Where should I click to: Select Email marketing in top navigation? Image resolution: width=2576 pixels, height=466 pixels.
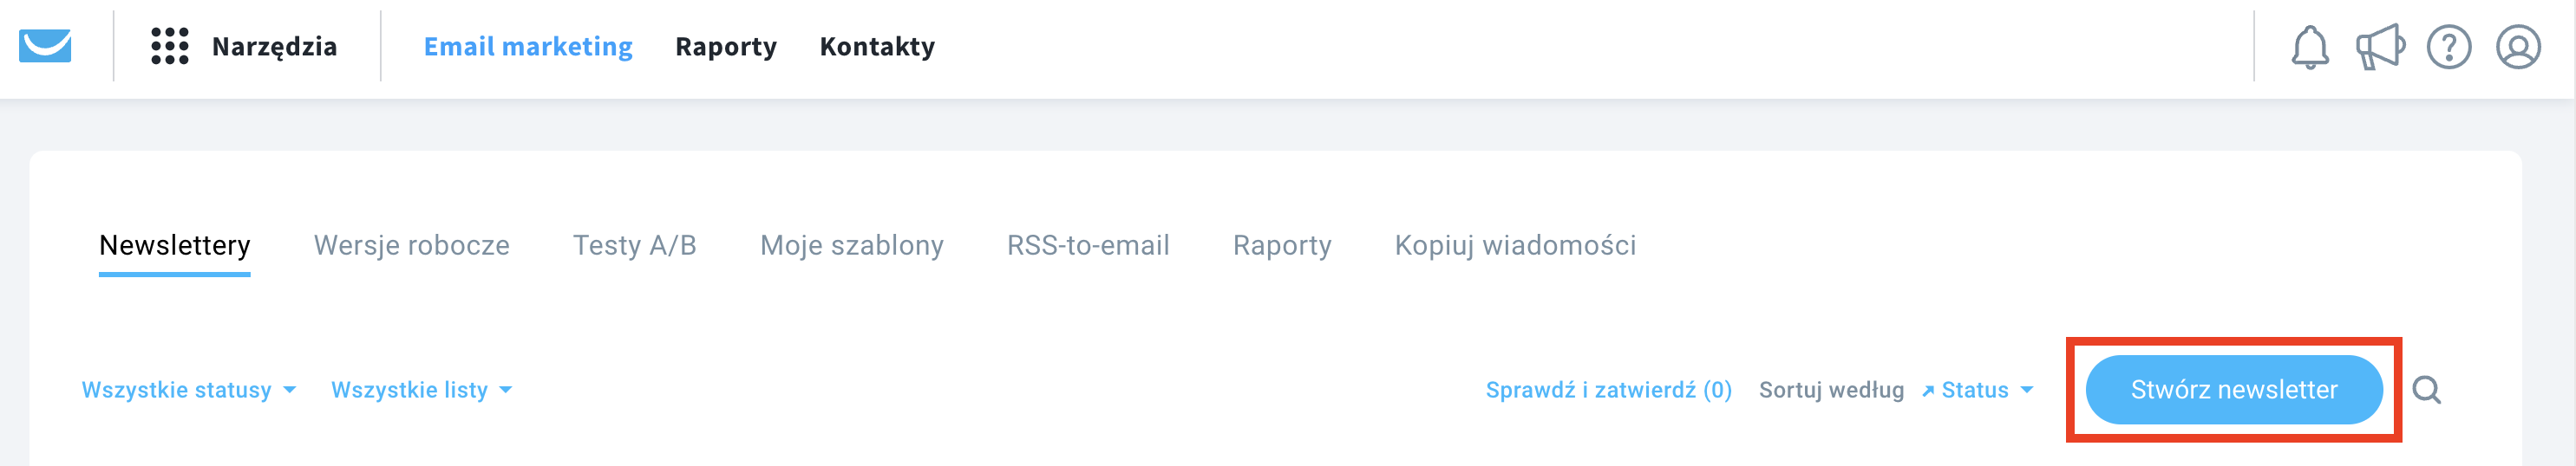(528, 47)
